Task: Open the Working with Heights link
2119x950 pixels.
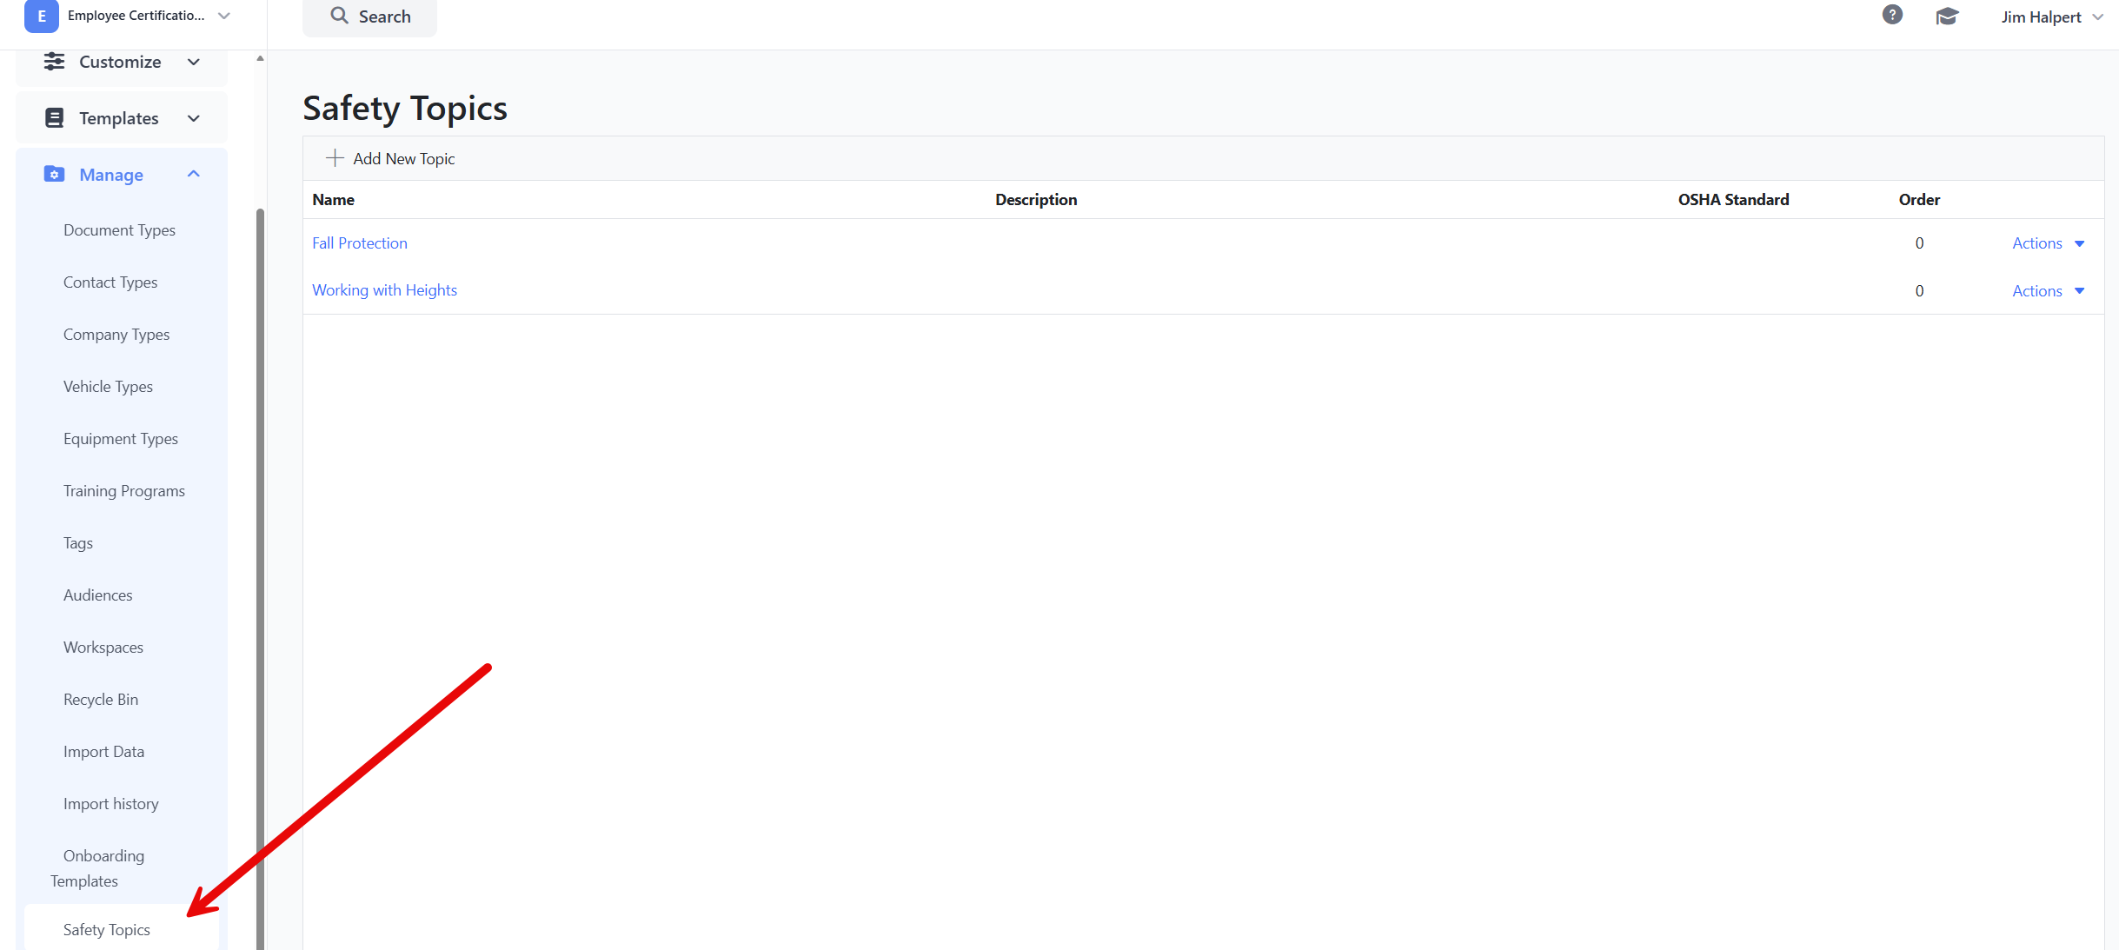Action: (x=384, y=290)
